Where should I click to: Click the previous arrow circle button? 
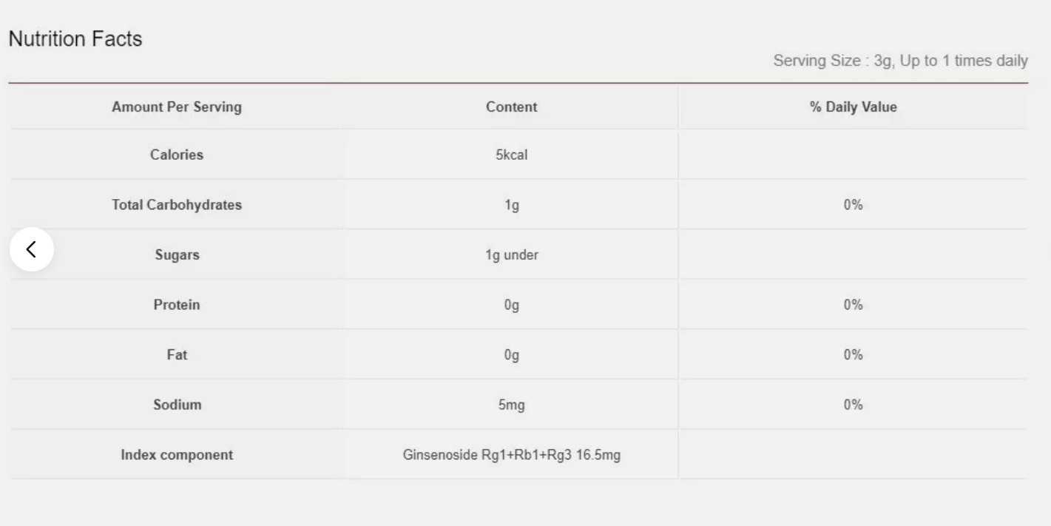[32, 249]
